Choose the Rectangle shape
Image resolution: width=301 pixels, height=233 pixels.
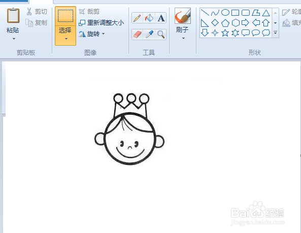click(x=235, y=13)
